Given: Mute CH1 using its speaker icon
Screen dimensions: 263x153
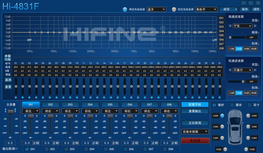Looking at the screenshot, I should click(x=31, y=138).
